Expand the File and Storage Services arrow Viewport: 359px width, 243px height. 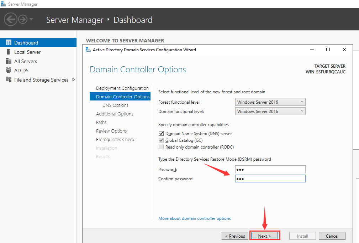[x=74, y=79]
